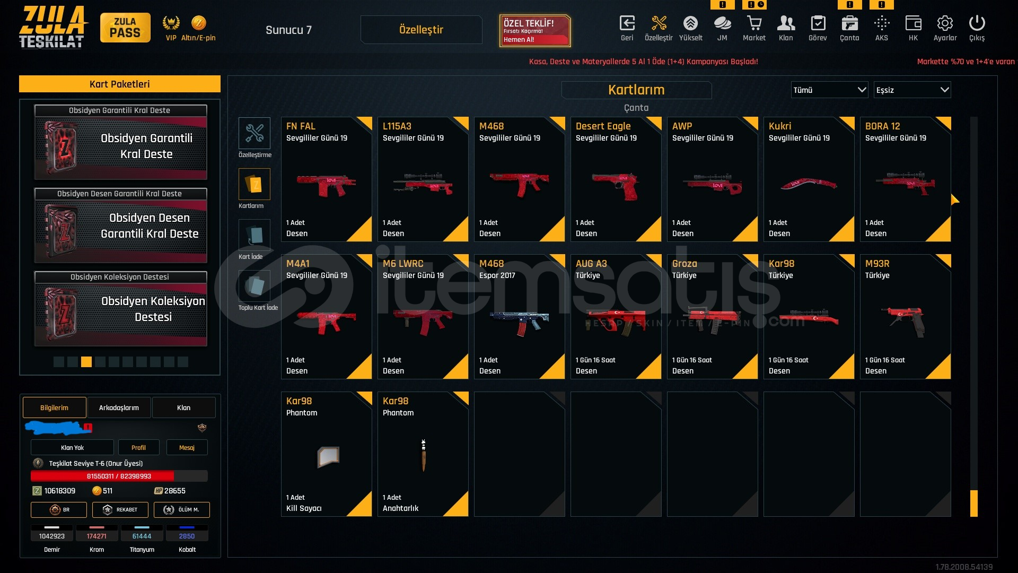This screenshot has height=573, width=1018.
Task: Click the card list scrollbar thumb
Action: pyautogui.click(x=974, y=503)
